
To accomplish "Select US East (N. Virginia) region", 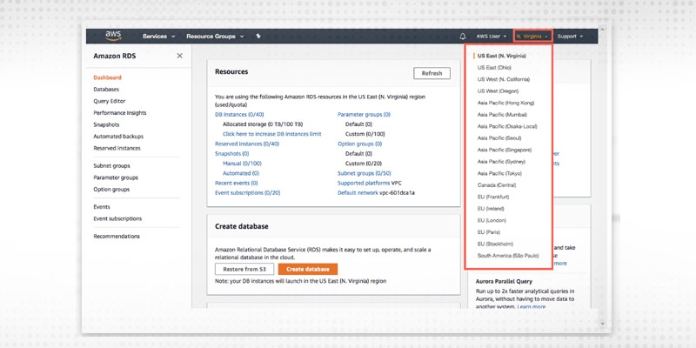I will pyautogui.click(x=502, y=56).
